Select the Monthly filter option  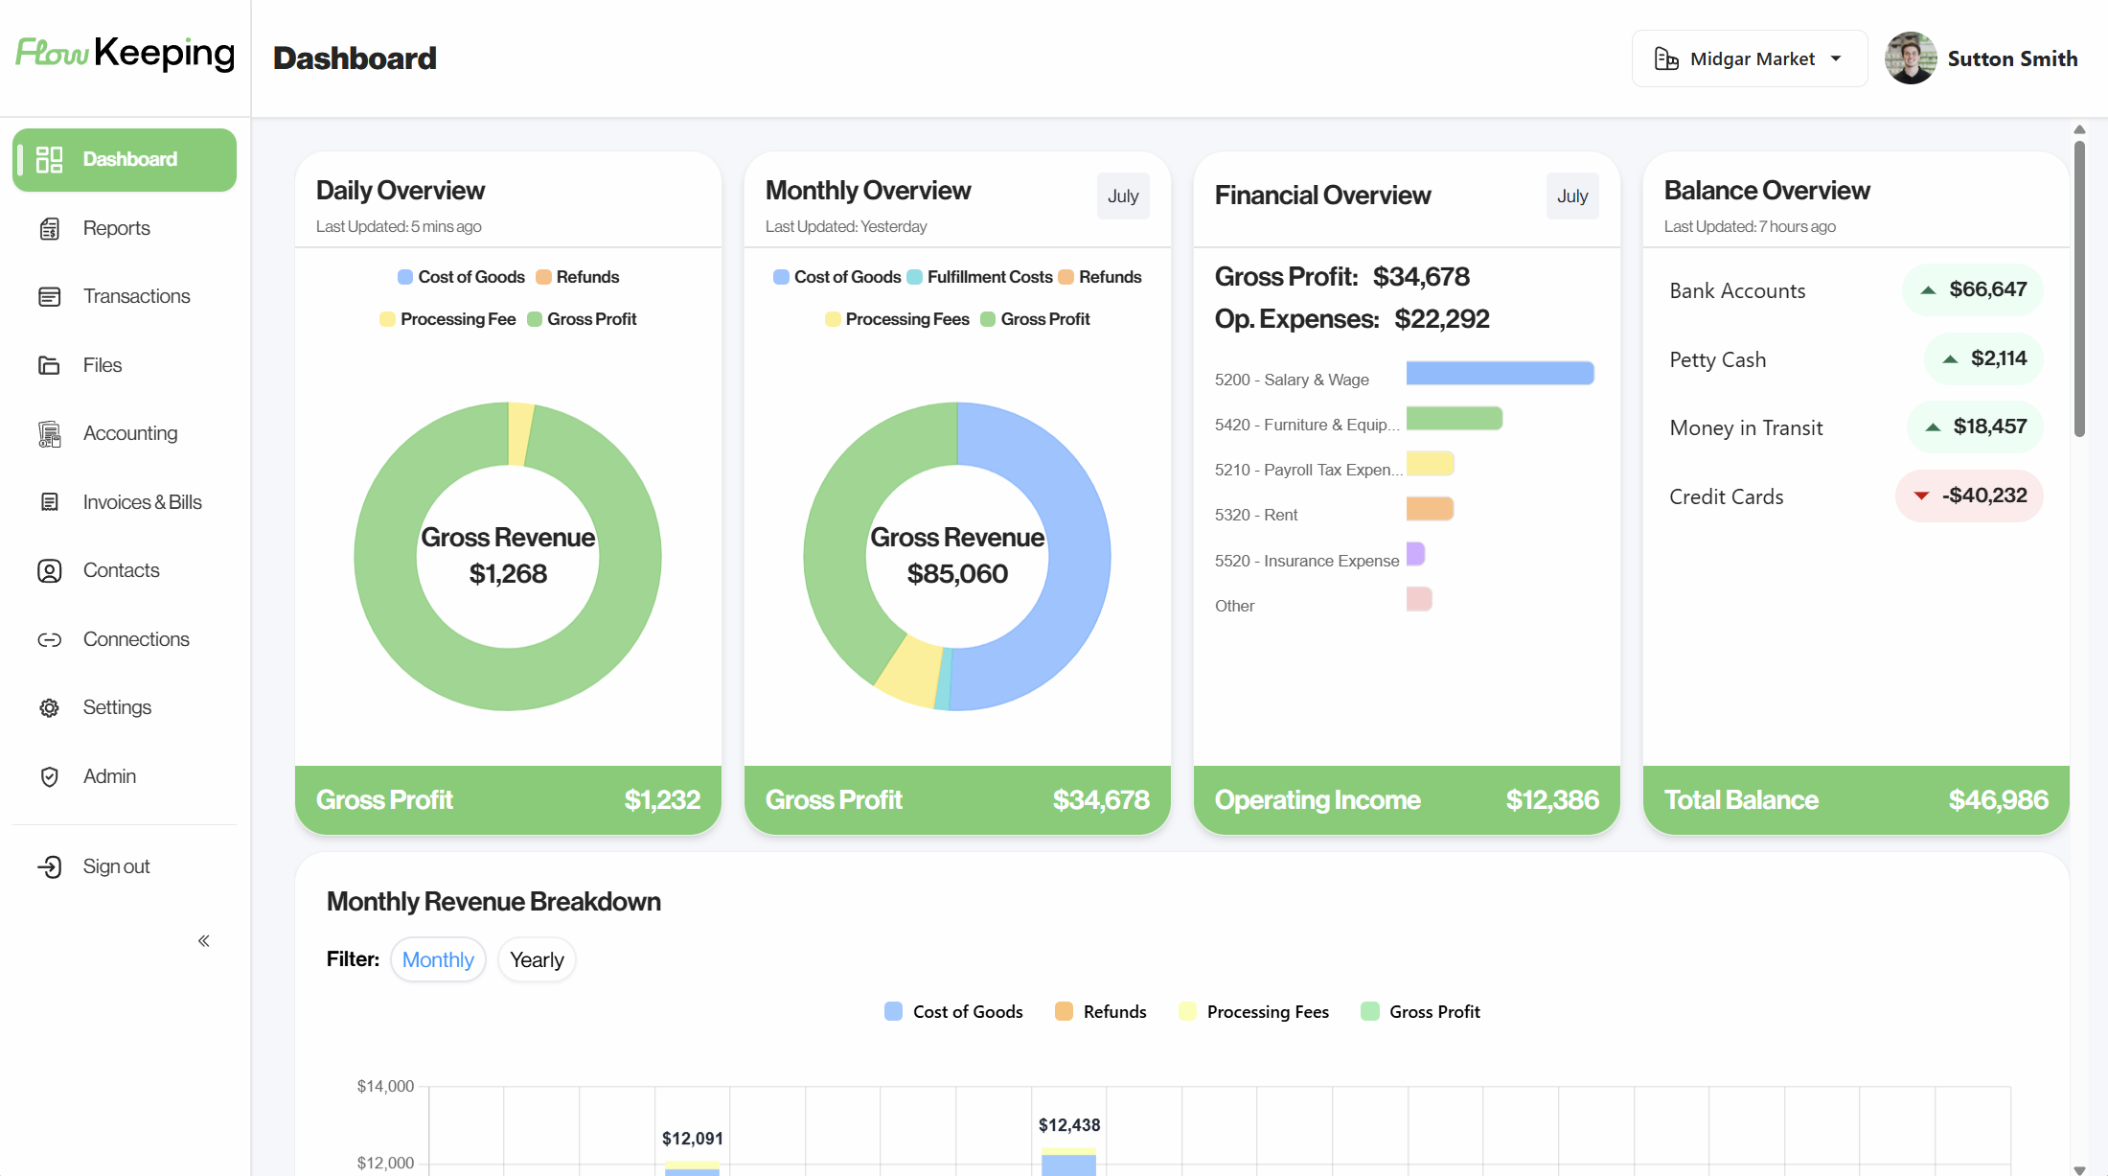tap(438, 960)
